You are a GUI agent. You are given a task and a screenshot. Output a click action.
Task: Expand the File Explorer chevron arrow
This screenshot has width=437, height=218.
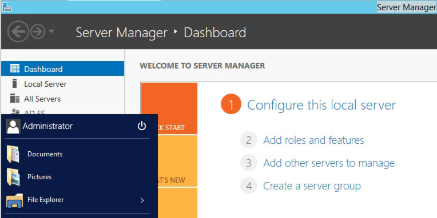coord(142,200)
